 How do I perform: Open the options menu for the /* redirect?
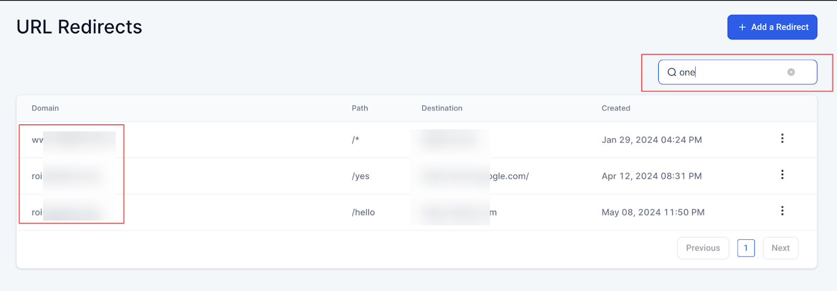tap(782, 139)
